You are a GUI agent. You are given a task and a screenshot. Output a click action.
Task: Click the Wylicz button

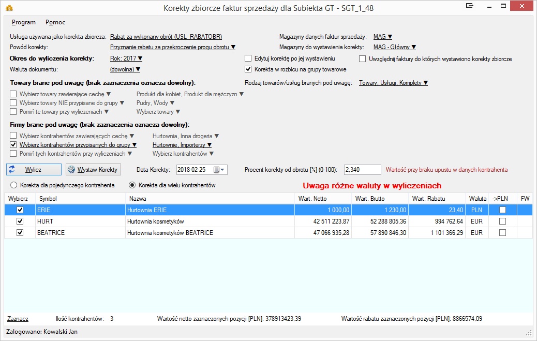pyautogui.click(x=34, y=169)
